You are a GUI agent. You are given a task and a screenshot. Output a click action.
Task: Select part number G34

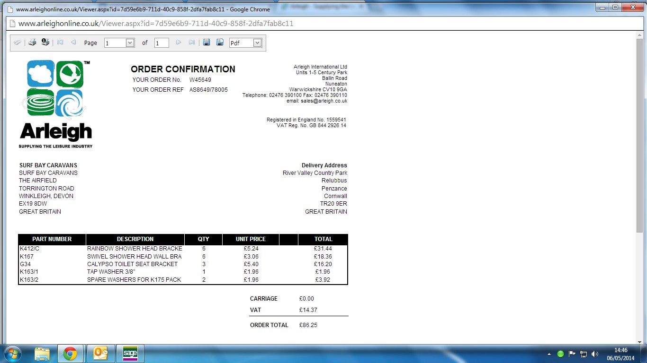point(25,264)
